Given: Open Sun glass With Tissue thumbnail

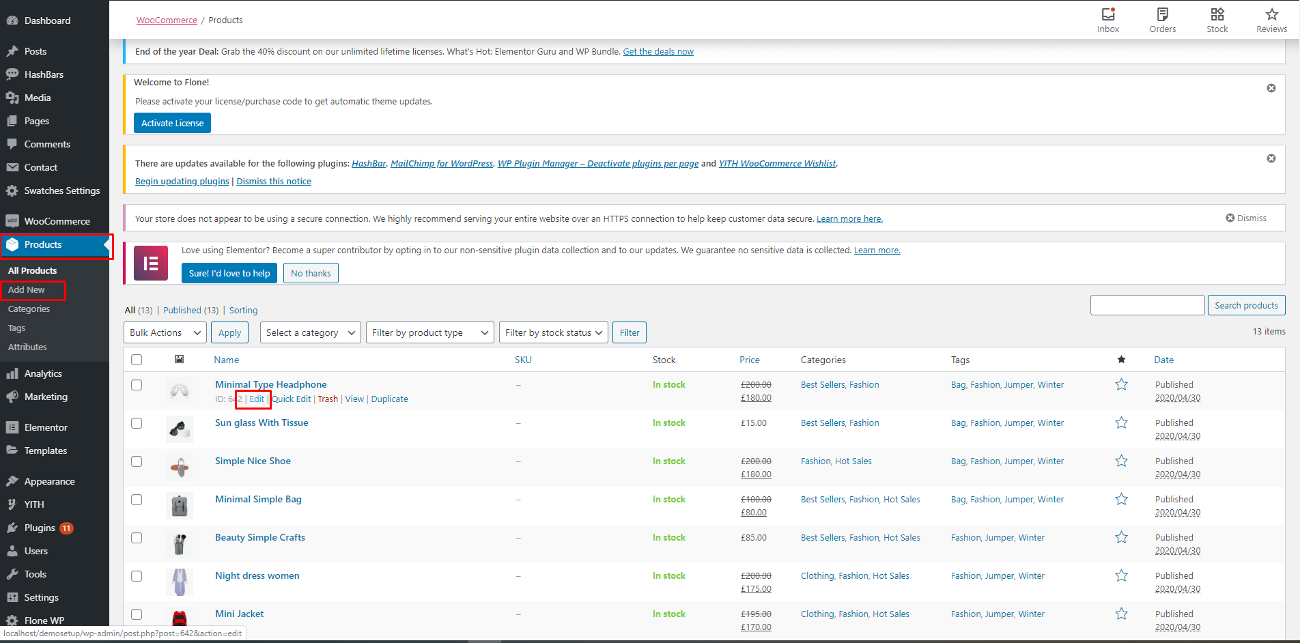Looking at the screenshot, I should tap(180, 429).
